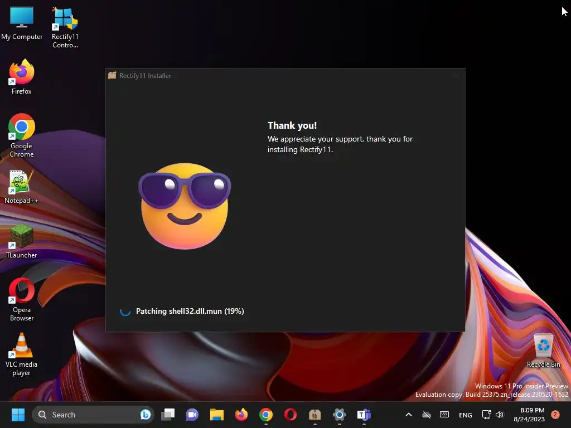Image resolution: width=571 pixels, height=428 pixels.
Task: Click the OneDrive cloud tray icon
Action: 427,415
